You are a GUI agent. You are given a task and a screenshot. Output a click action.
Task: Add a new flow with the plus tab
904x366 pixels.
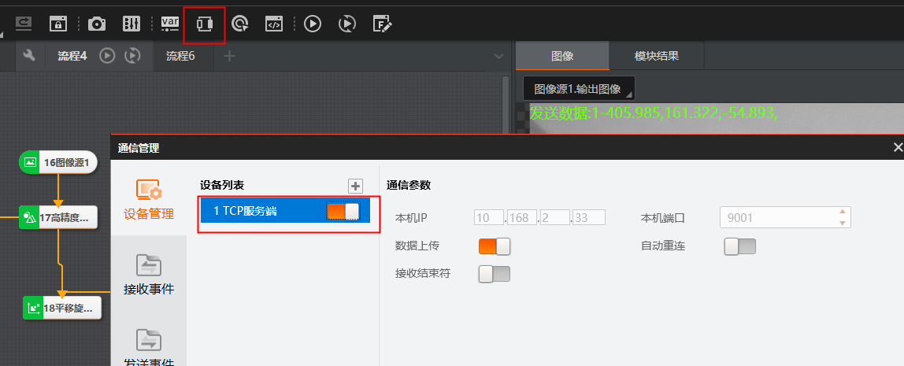(x=229, y=56)
